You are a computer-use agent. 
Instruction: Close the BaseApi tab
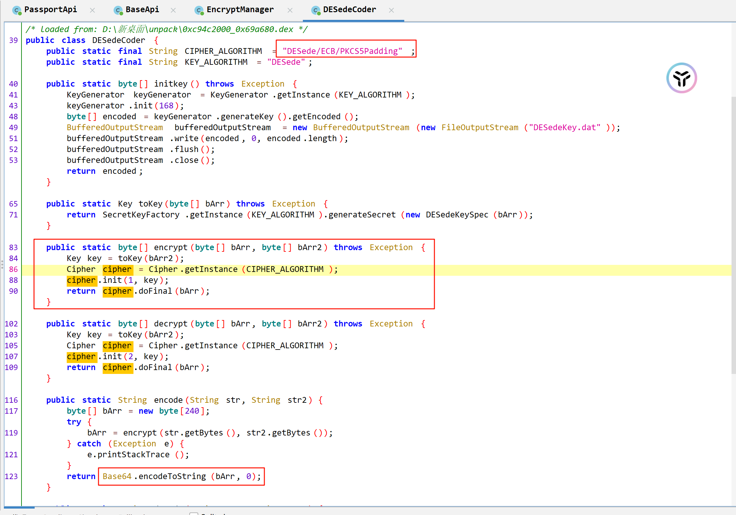tap(173, 10)
